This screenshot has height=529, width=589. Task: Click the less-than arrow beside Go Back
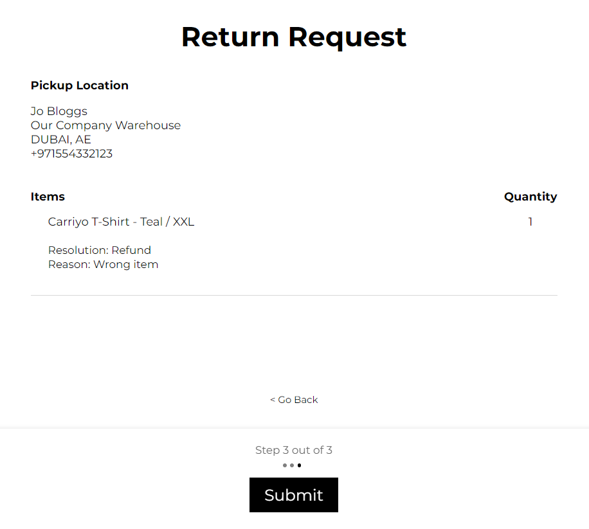(273, 400)
